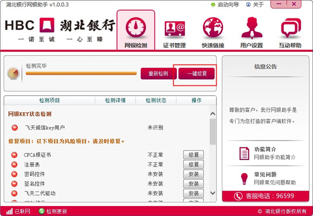Image resolution: width=313 pixels, height=216 pixels.
Task: Click 安装 button for 飞天二代驱动
Action: [194, 193]
